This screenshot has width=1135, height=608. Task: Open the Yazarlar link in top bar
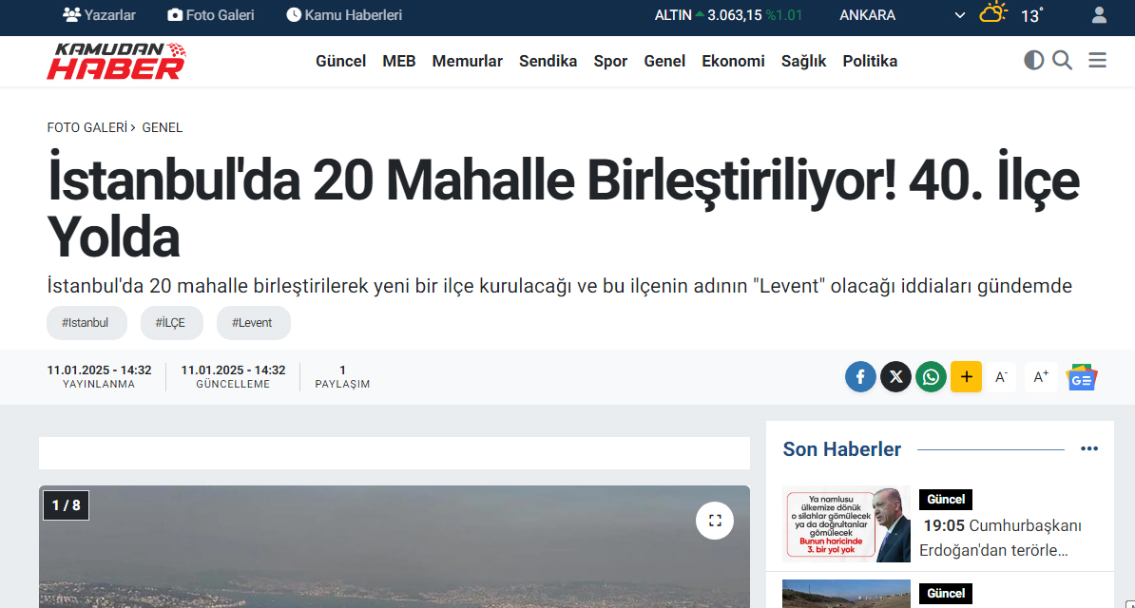pyautogui.click(x=99, y=15)
